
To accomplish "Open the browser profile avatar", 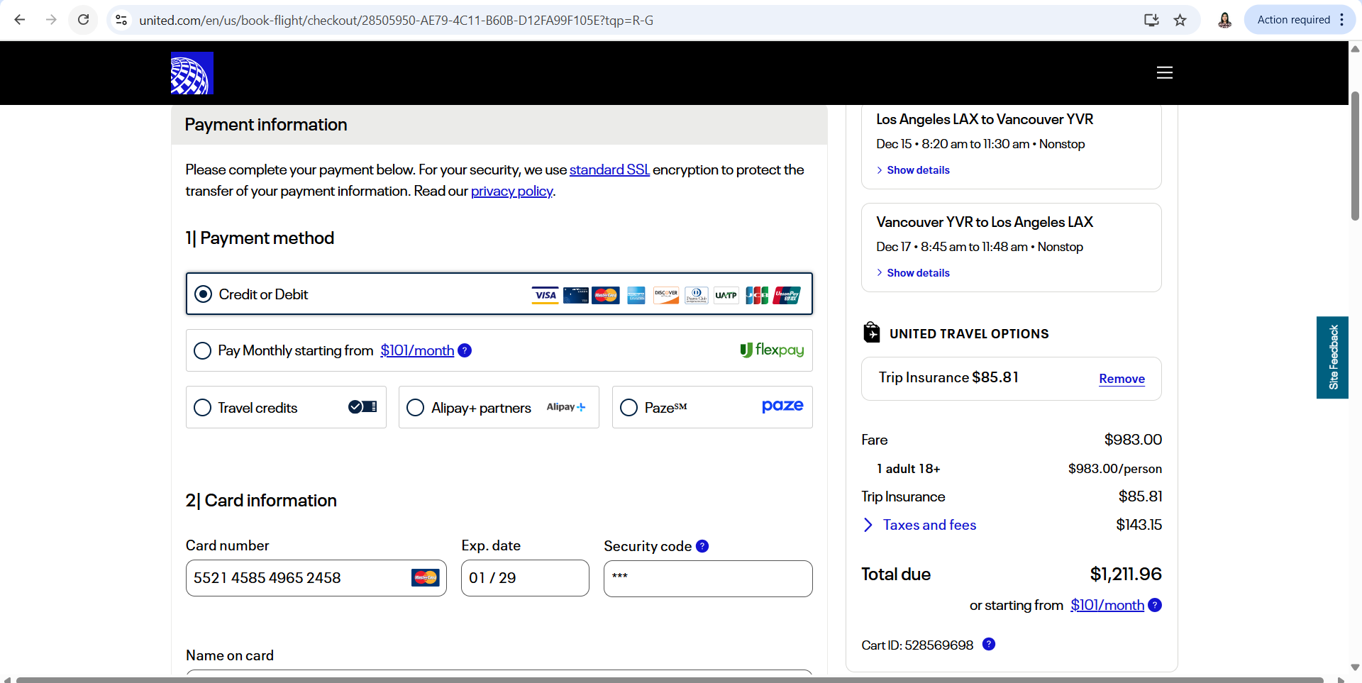I will pyautogui.click(x=1224, y=20).
